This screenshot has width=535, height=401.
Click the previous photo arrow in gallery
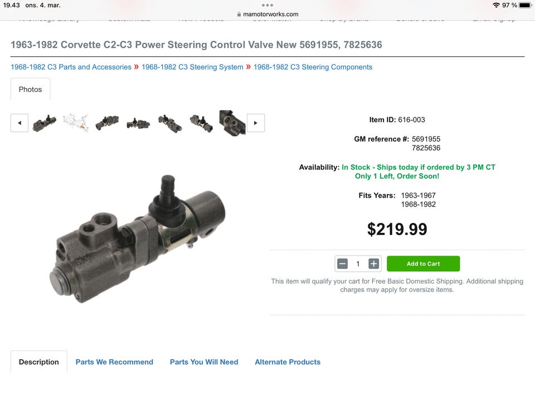(x=20, y=123)
